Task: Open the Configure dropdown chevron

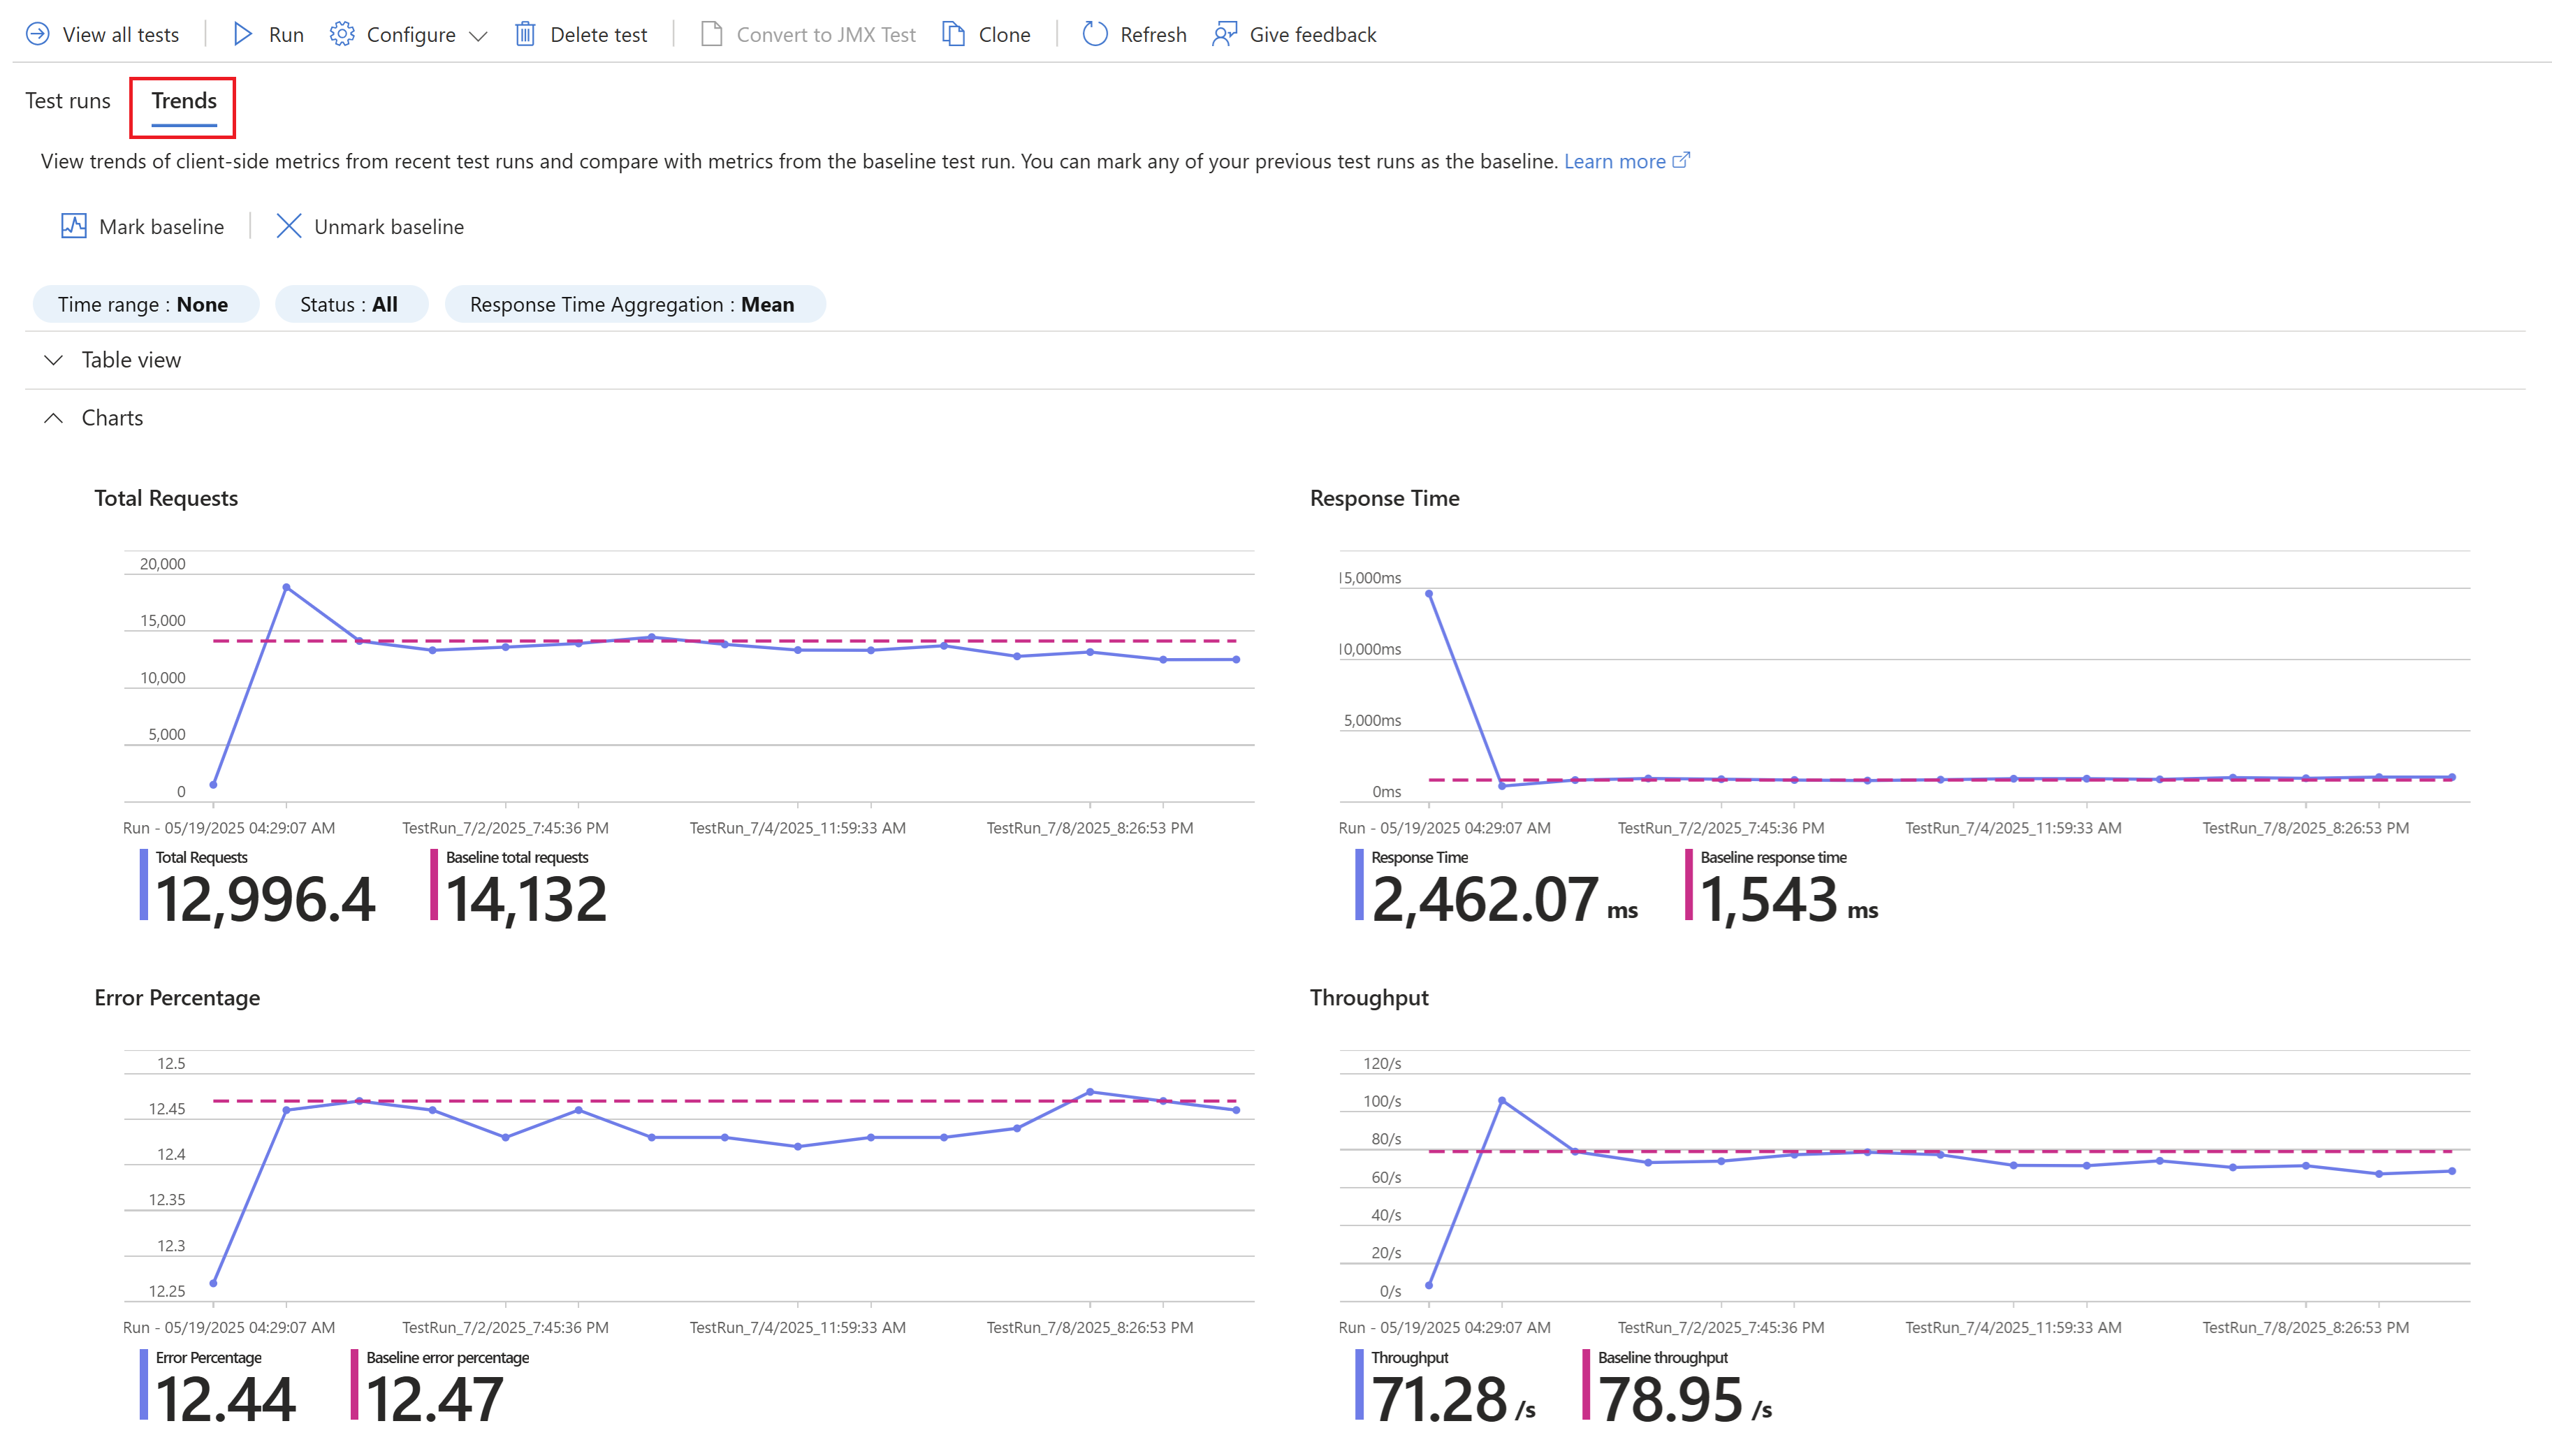Action: point(478,36)
